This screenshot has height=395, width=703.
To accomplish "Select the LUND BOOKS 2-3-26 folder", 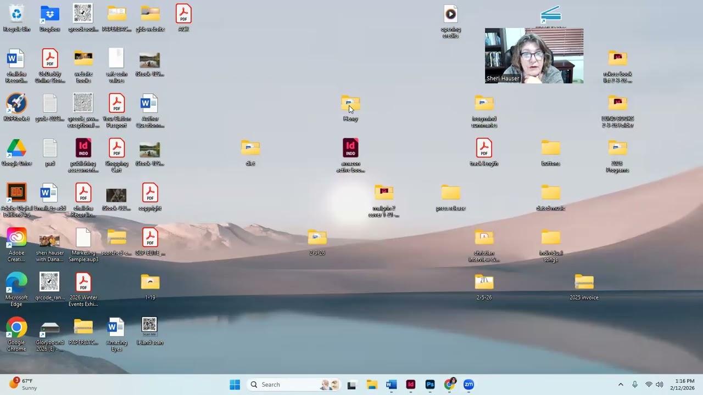I will click(617, 111).
